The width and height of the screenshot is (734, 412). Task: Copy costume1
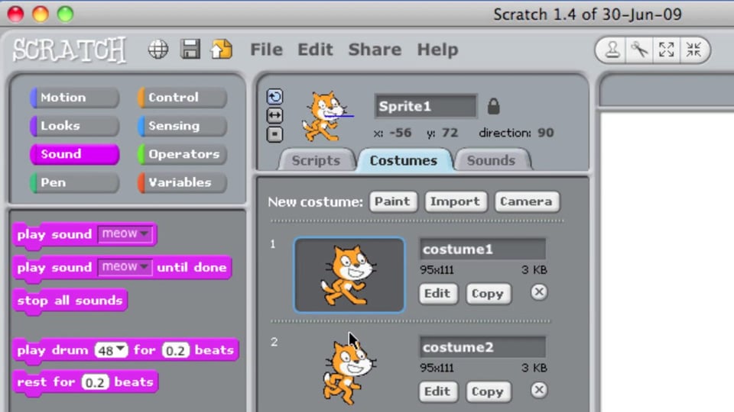[x=488, y=293]
